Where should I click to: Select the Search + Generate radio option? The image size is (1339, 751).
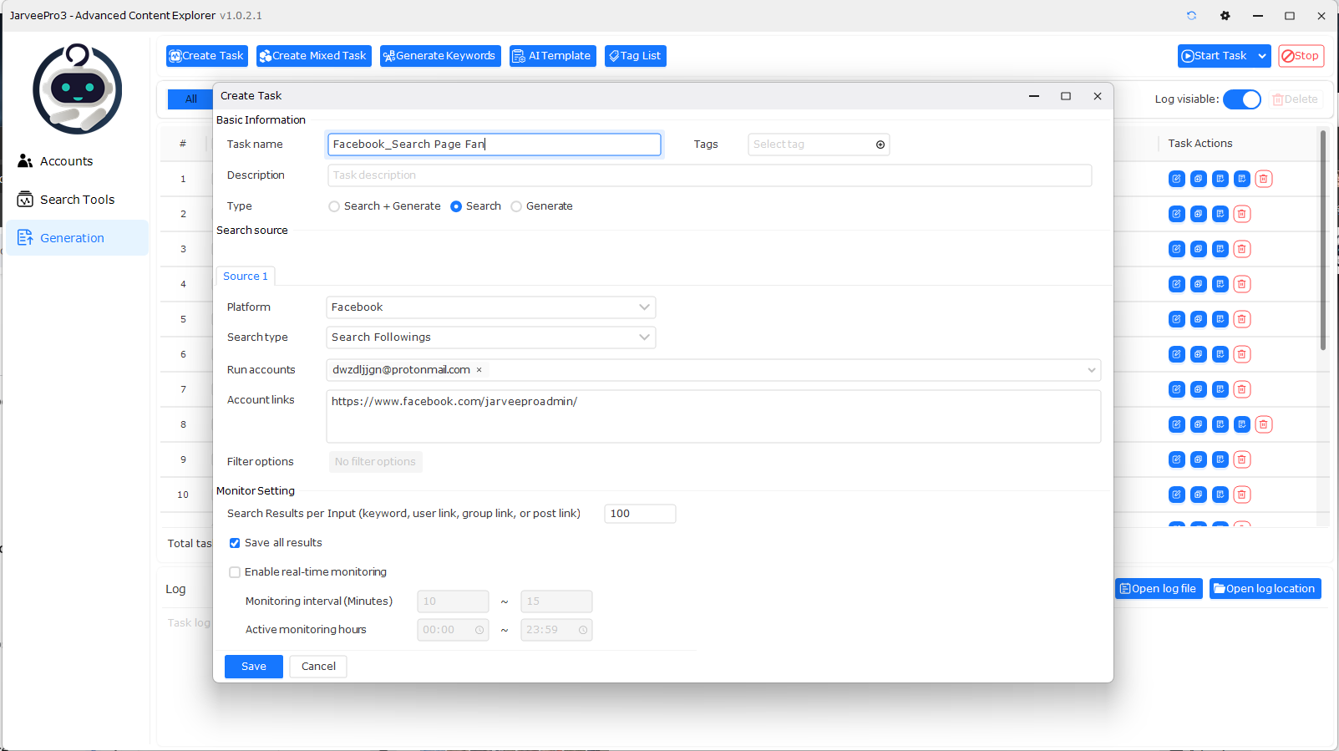(x=334, y=206)
